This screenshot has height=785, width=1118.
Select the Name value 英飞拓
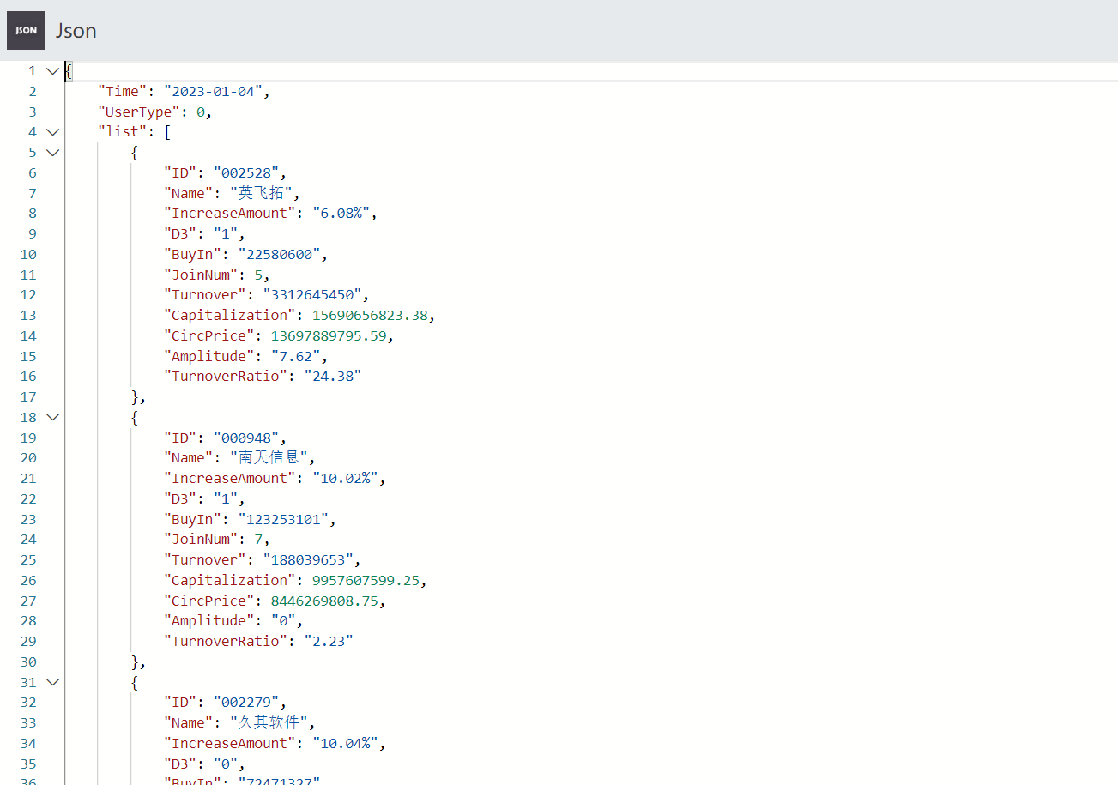(261, 193)
